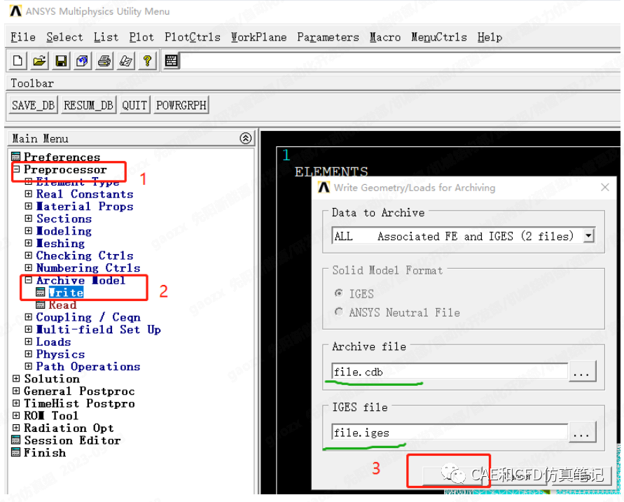
Task: Expand the General Postproc node
Action: pos(16,391)
